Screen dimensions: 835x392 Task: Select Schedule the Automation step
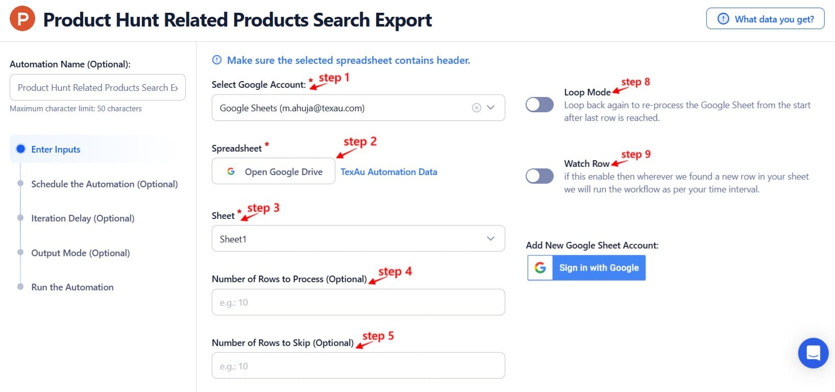(x=104, y=184)
